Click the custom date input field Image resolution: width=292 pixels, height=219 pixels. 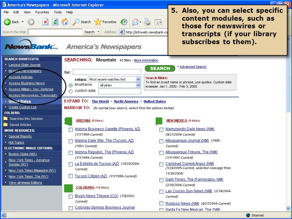(120, 91)
